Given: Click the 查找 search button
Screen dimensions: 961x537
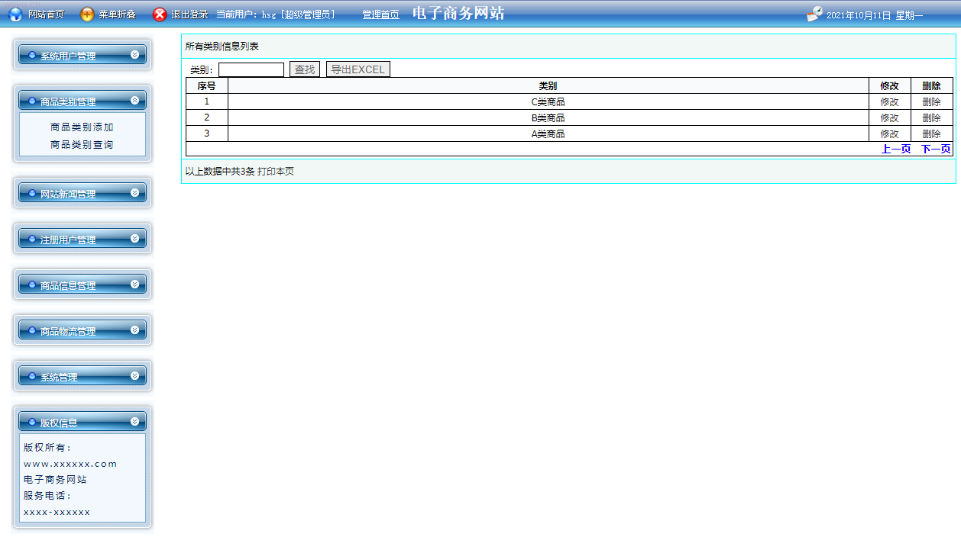Looking at the screenshot, I should click(x=305, y=69).
